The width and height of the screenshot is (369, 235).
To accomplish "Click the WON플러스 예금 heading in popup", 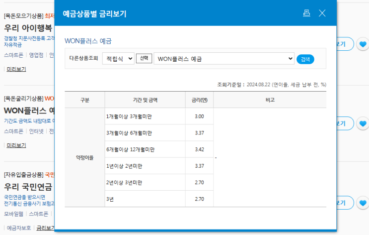I will click(88, 41).
